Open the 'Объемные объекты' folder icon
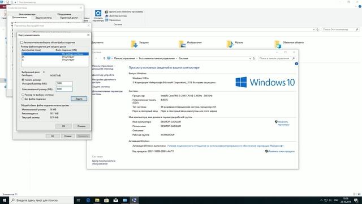 pos(278,44)
